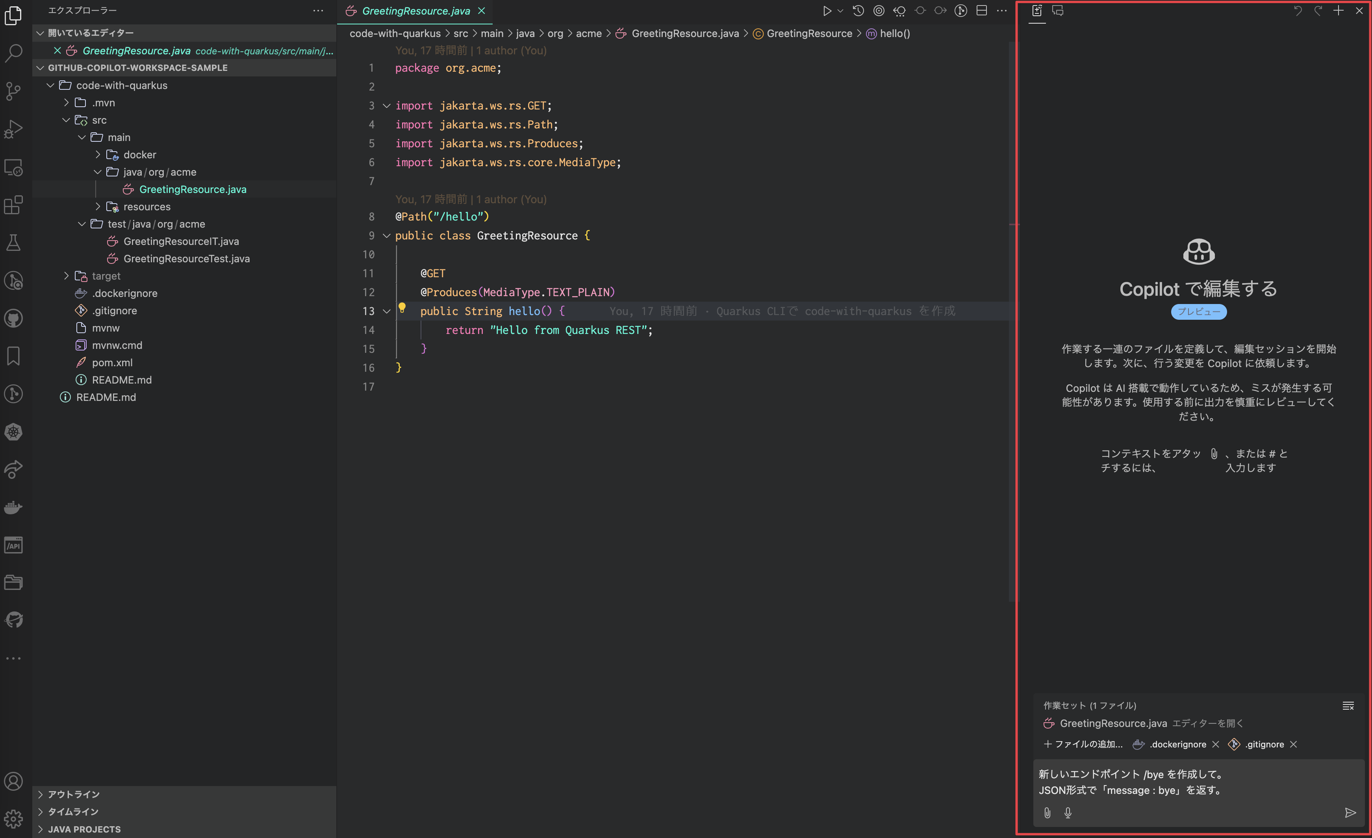Open pom.xml in the explorer

(112, 362)
